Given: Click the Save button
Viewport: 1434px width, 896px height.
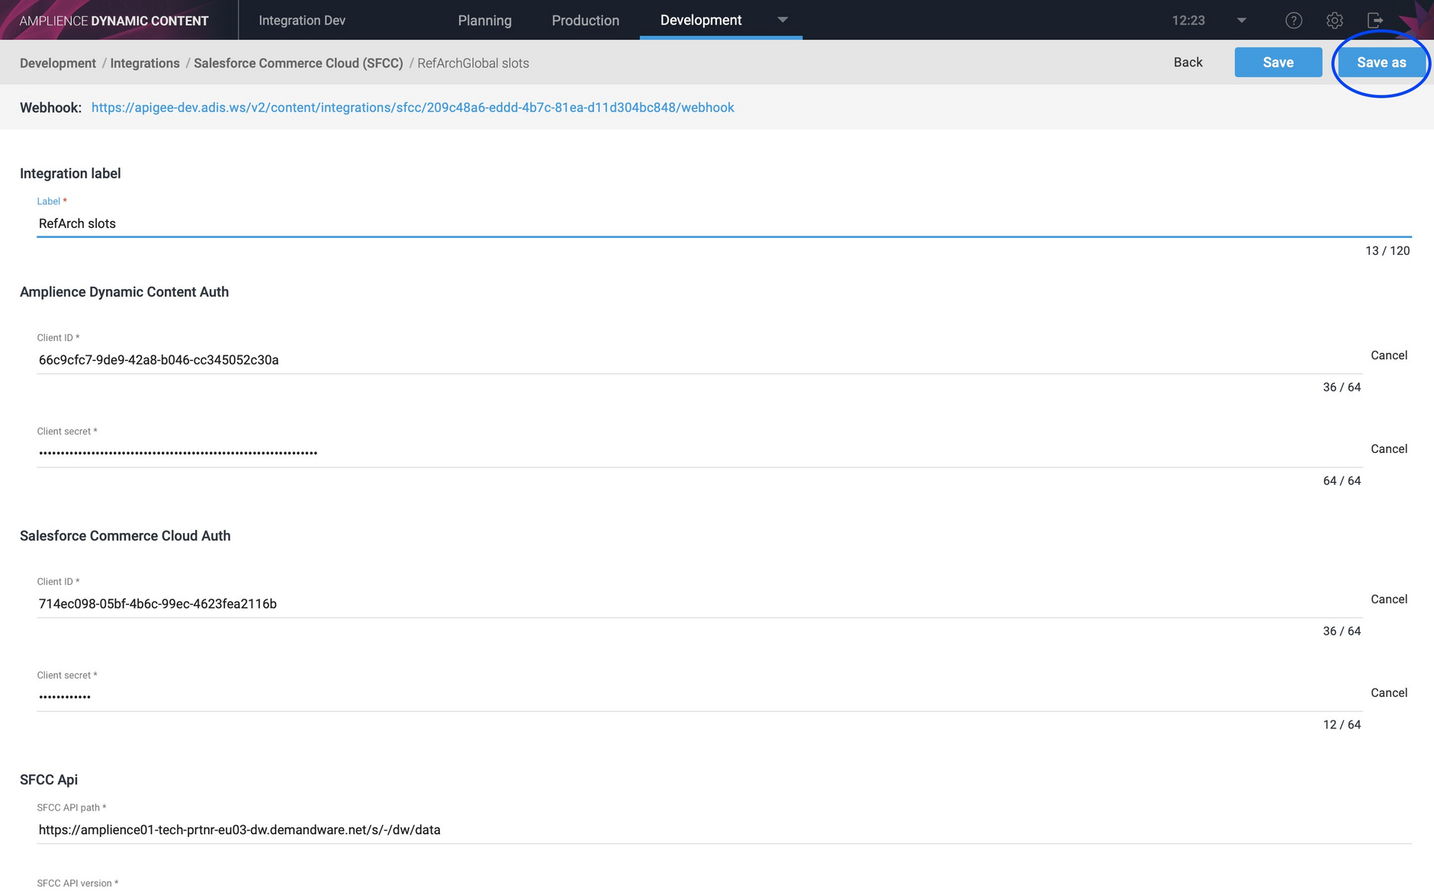Looking at the screenshot, I should 1278,63.
